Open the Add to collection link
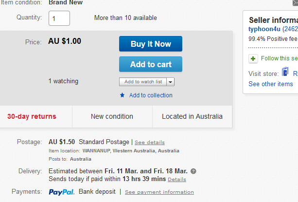The height and width of the screenshot is (202, 298). click(x=151, y=95)
